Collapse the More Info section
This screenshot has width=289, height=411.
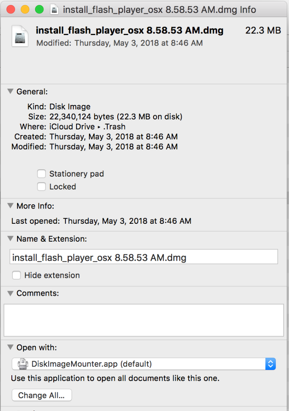click(x=10, y=205)
